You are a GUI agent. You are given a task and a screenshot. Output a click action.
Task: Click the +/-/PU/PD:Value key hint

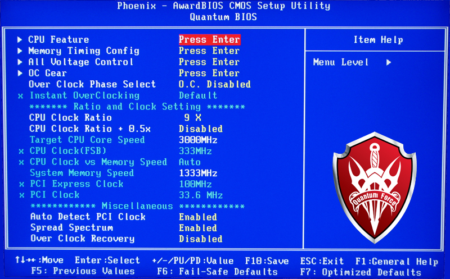pyautogui.click(x=193, y=260)
